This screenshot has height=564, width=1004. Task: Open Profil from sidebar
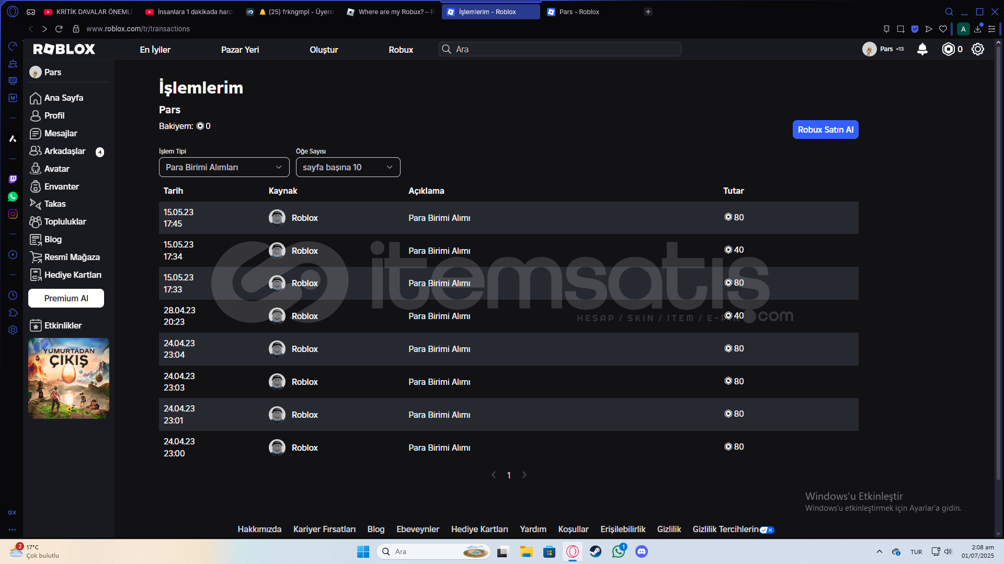[x=47, y=115]
